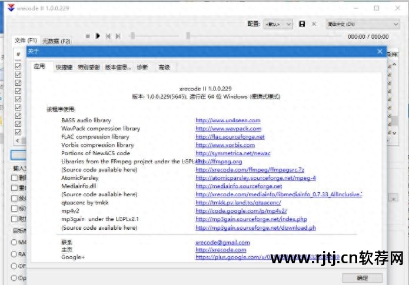Start playback with the play button
Viewport: 409px width, 285px height.
coord(98,36)
